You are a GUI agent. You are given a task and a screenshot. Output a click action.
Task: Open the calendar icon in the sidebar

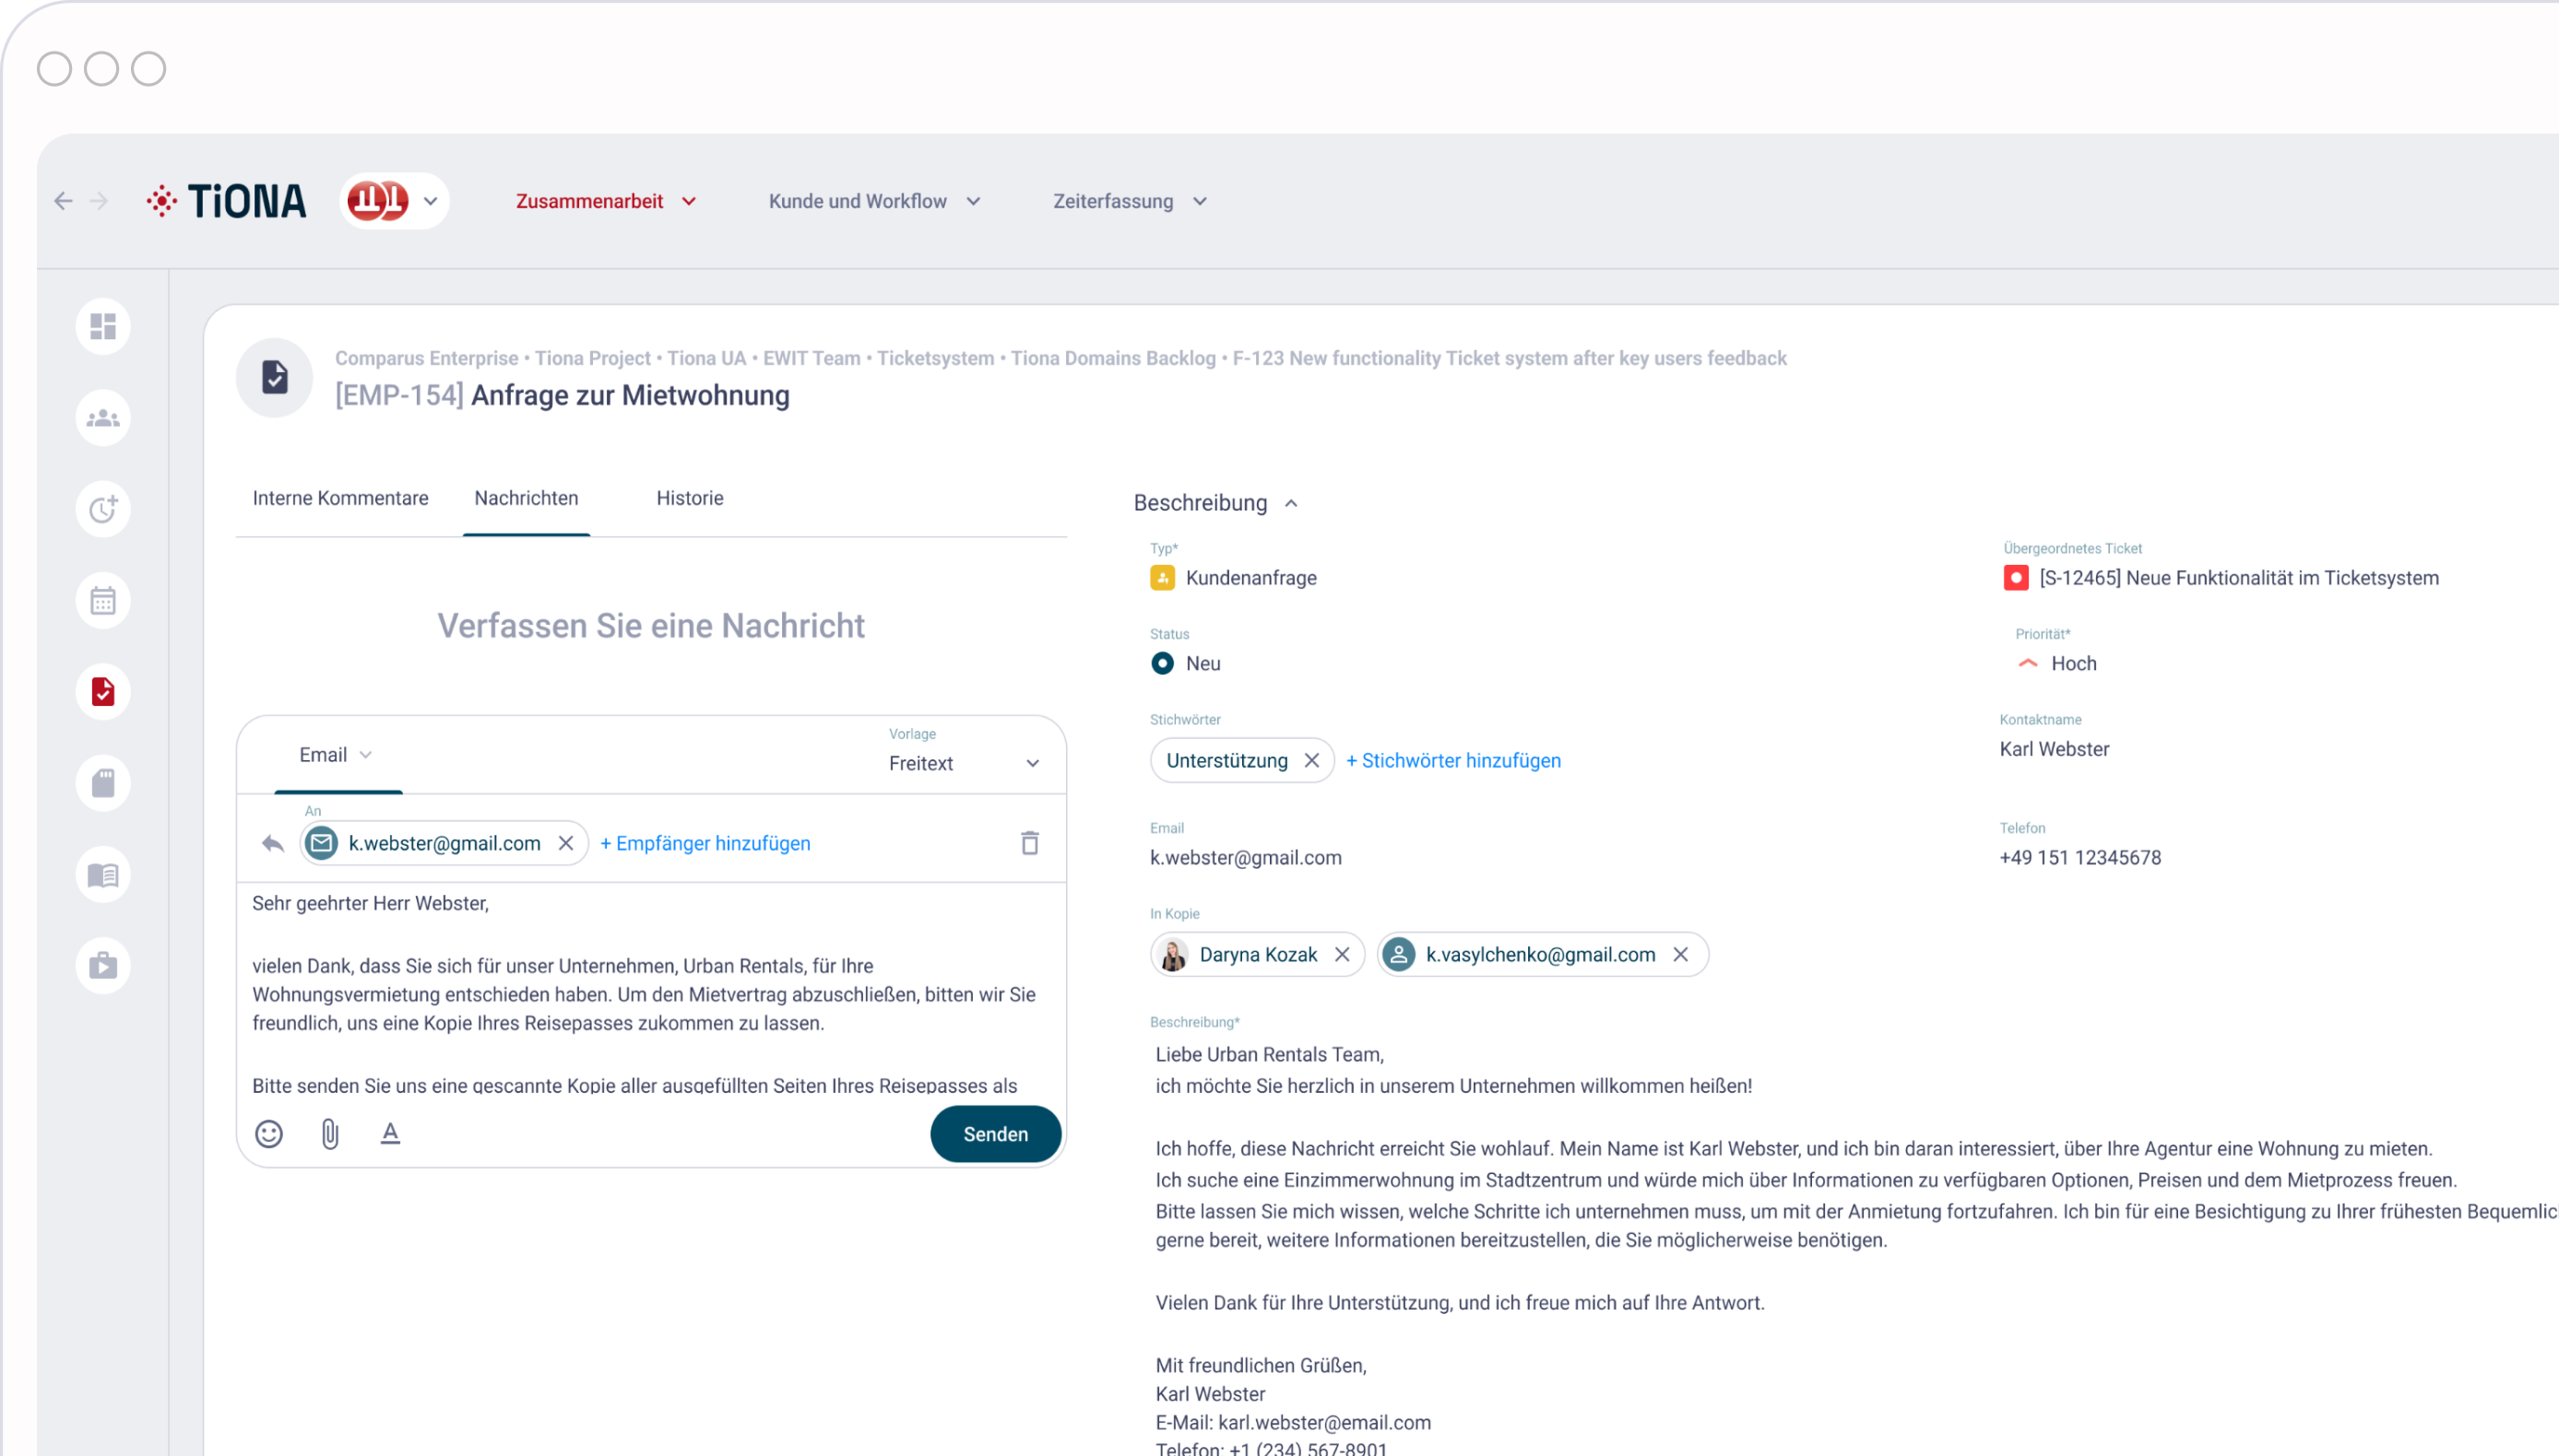point(102,600)
